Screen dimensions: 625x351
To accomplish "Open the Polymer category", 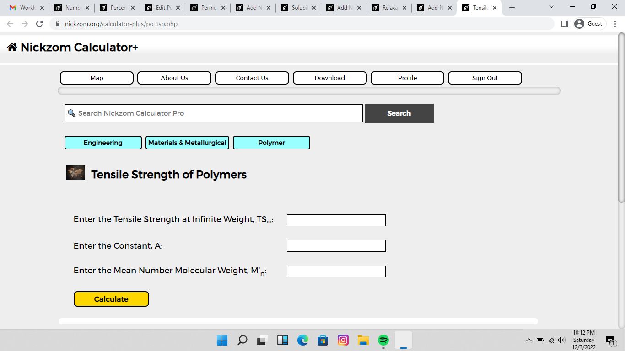I will coord(271,143).
